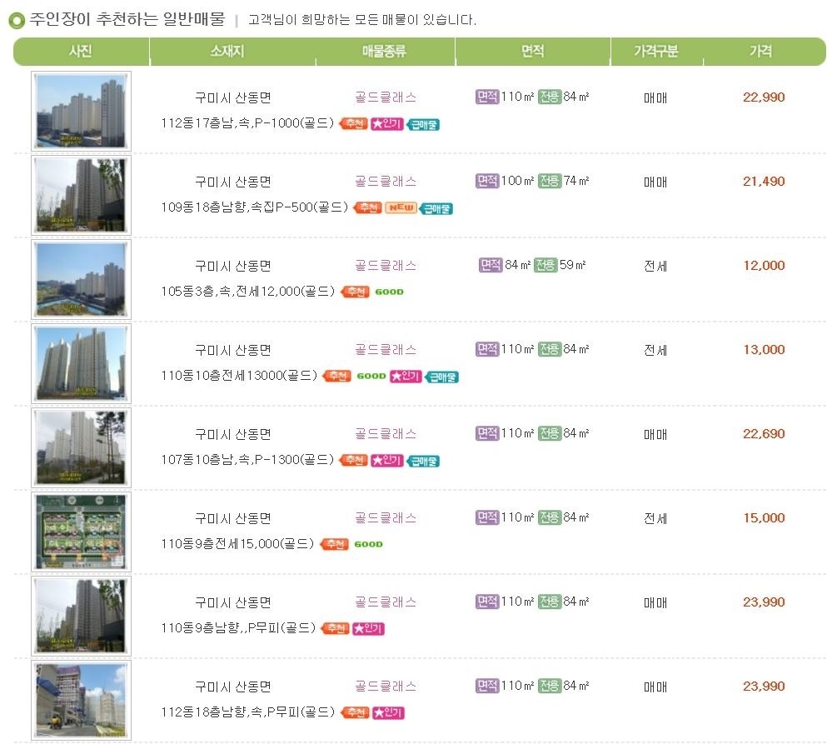Click the 인기 badge on 110동9층남향 listing

coord(368,628)
